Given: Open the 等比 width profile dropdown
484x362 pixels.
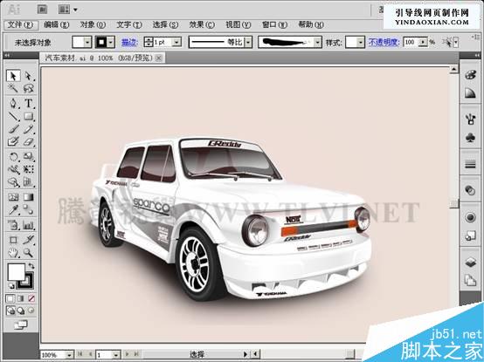Looking at the screenshot, I should 248,42.
